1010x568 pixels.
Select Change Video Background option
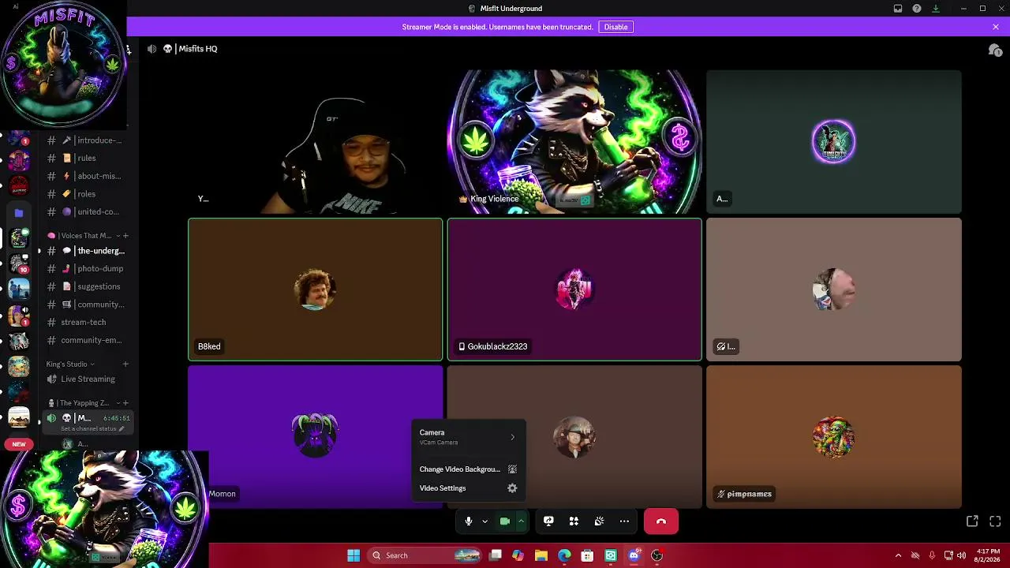click(468, 469)
